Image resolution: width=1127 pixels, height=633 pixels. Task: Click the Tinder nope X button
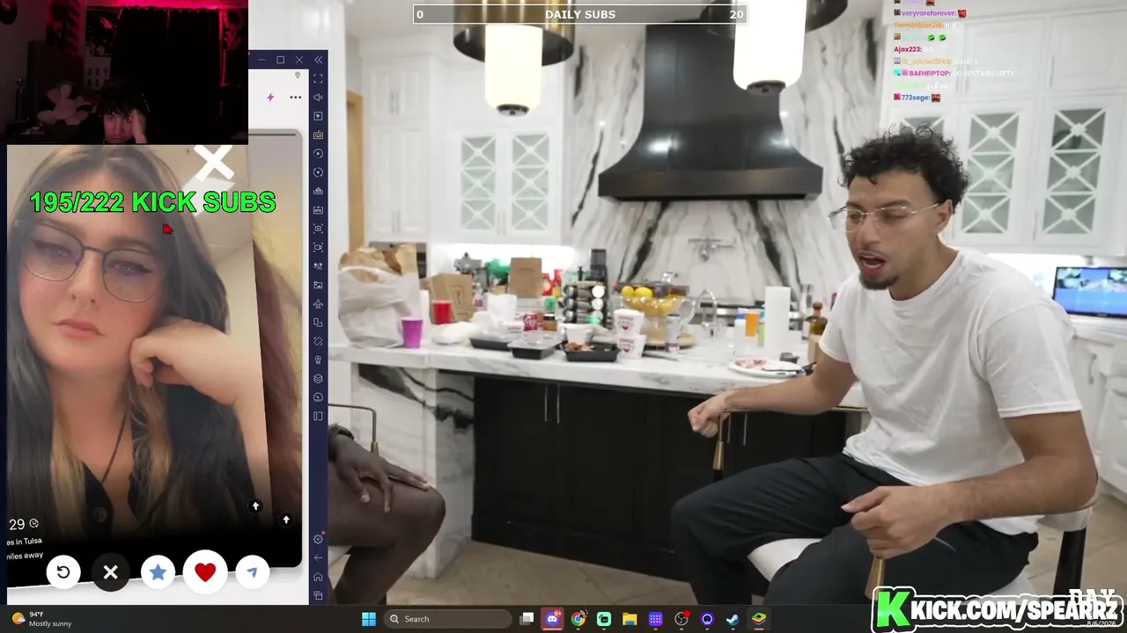pos(111,572)
